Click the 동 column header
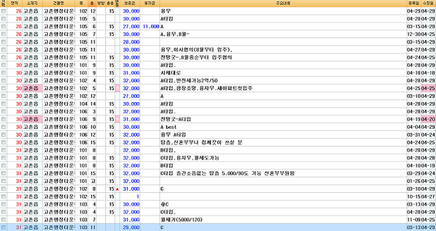 tap(82, 4)
